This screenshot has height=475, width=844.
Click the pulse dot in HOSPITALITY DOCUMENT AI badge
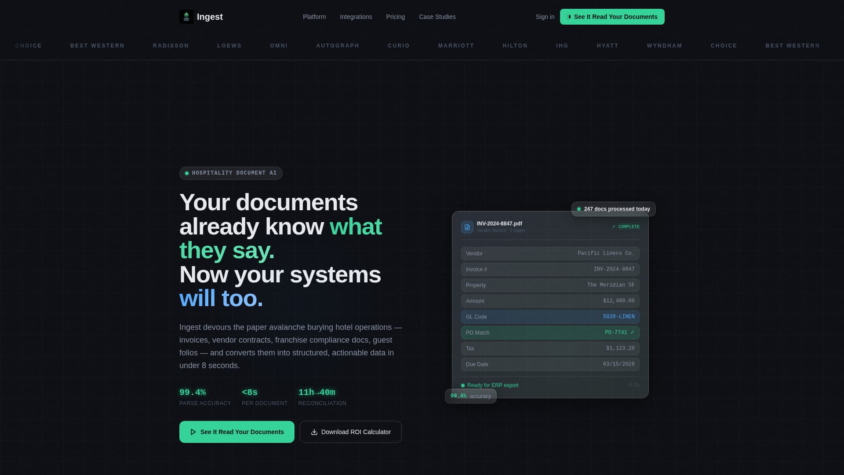(x=186, y=173)
